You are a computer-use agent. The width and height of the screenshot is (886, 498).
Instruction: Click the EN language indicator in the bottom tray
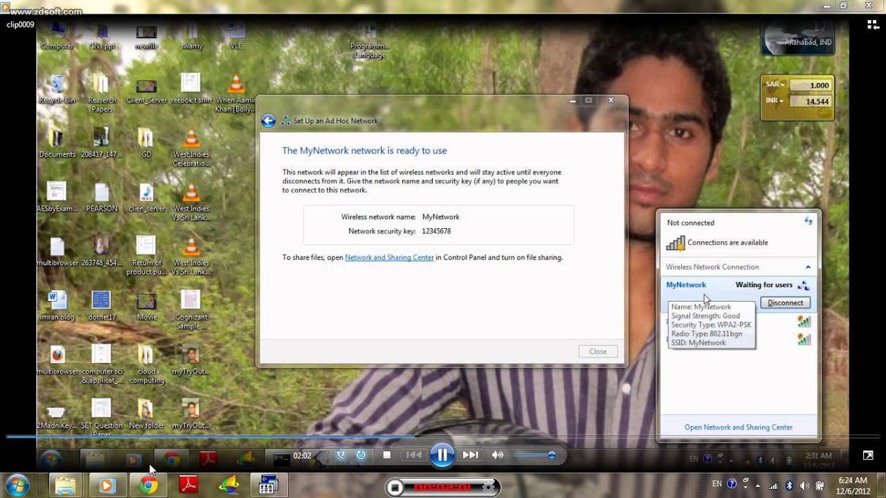[717, 484]
